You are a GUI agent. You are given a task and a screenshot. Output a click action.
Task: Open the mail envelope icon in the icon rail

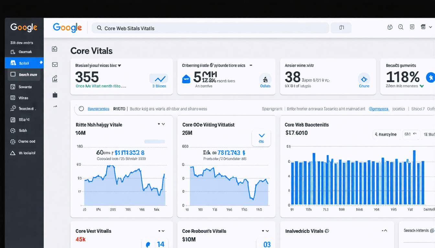55,65
